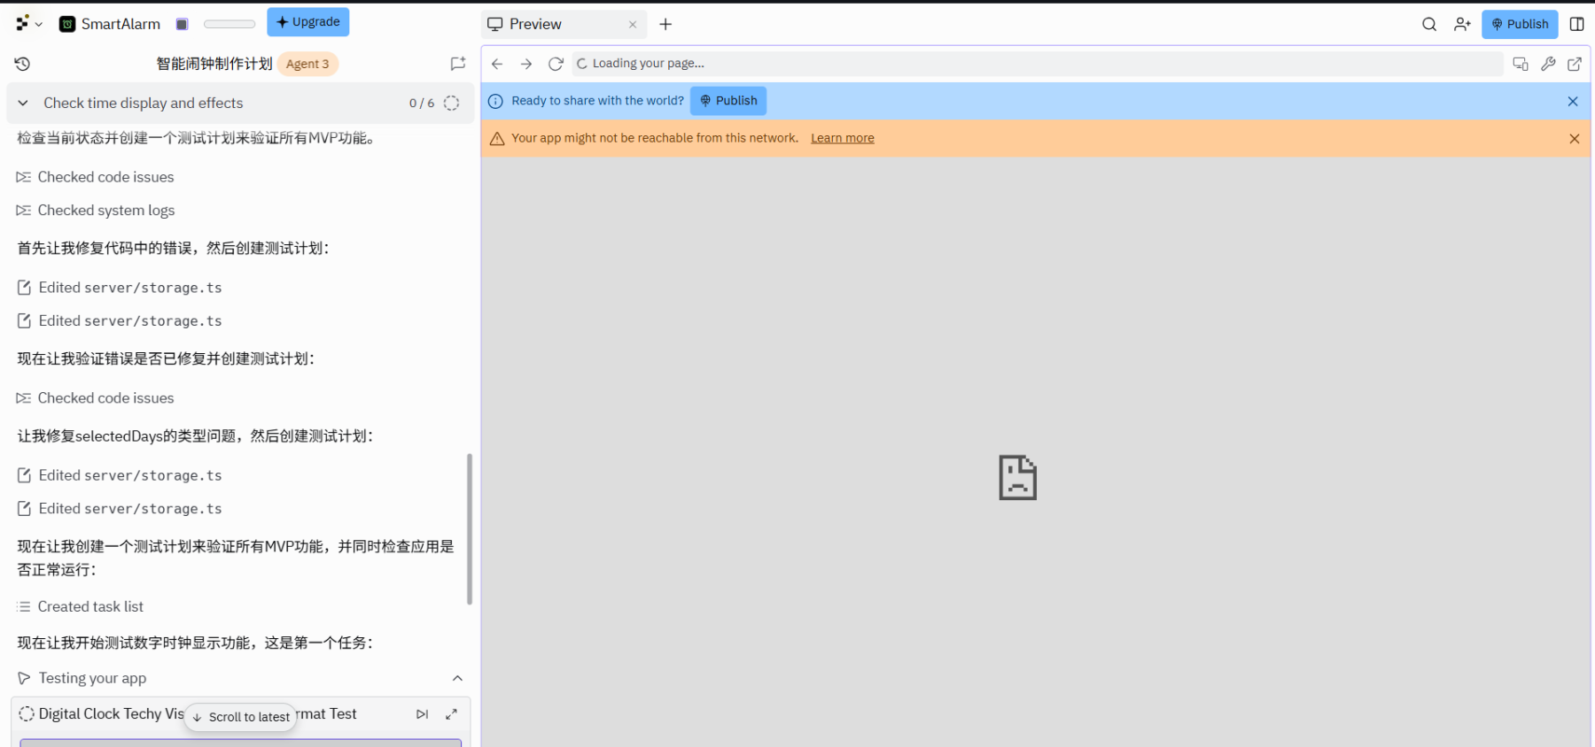Collapse the Testing your app section
This screenshot has width=1595, height=747.
[x=457, y=678]
